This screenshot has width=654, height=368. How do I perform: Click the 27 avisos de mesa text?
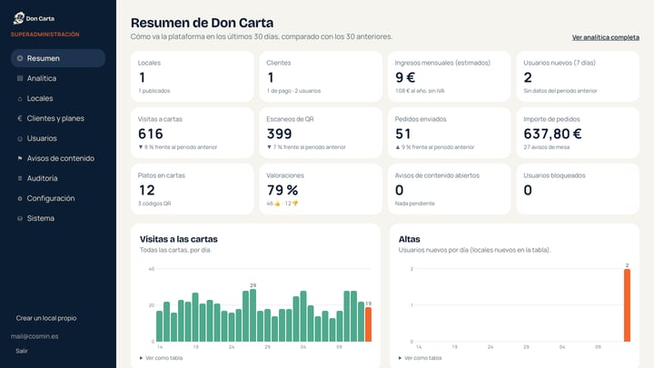point(547,147)
